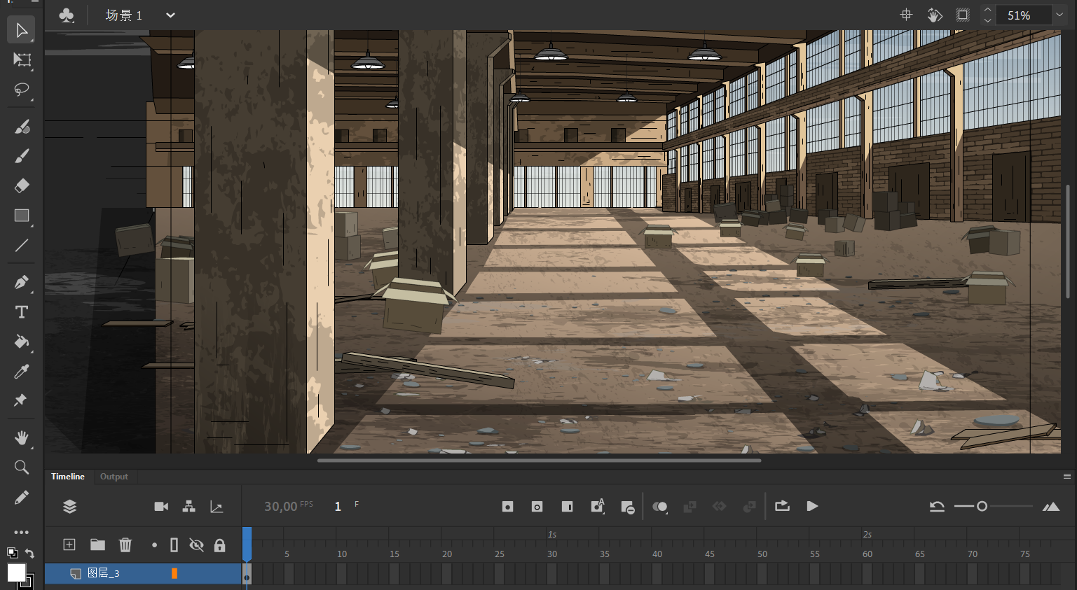Toggle lock for all layers

tap(219, 545)
